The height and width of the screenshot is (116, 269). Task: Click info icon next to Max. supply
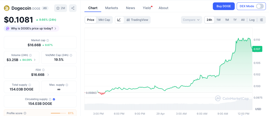67,85
